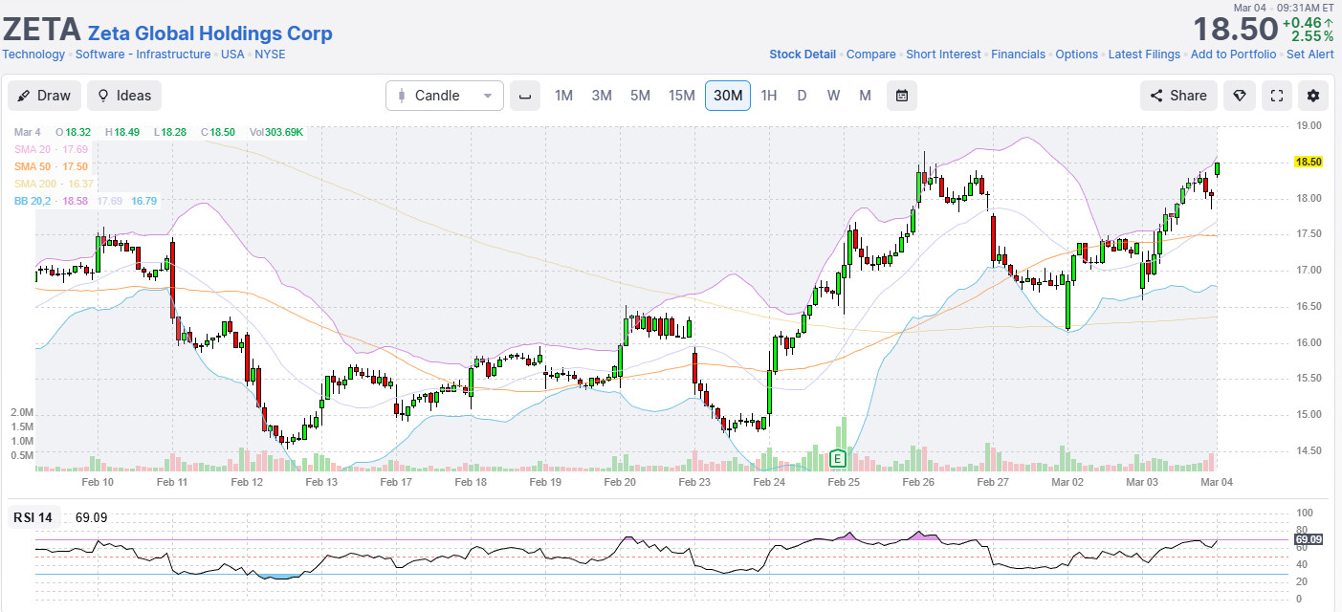Open the Ideas lightbulb panel
This screenshot has height=612, width=1342.
(x=123, y=96)
